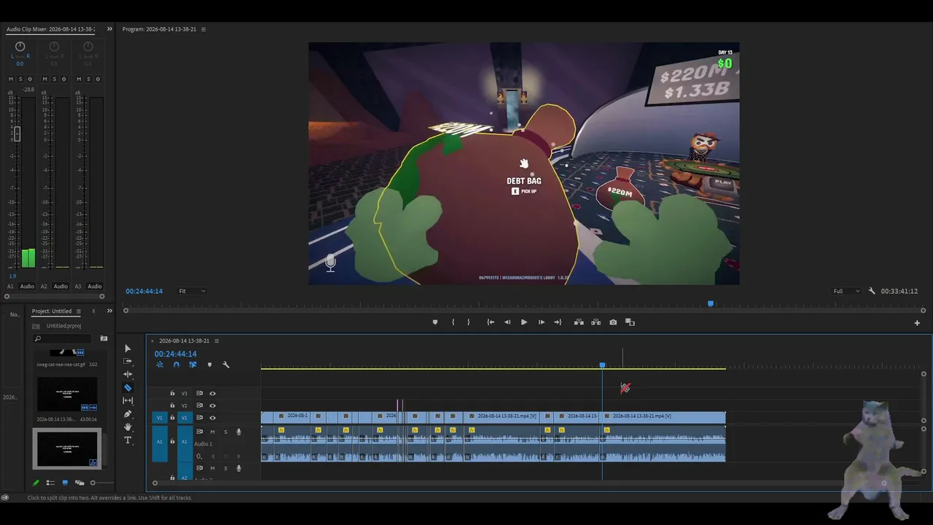
Task: Select the Track Select Forward tool
Action: pyautogui.click(x=128, y=361)
